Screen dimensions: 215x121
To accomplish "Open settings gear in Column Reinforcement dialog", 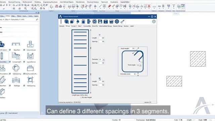I will click(x=117, y=22).
